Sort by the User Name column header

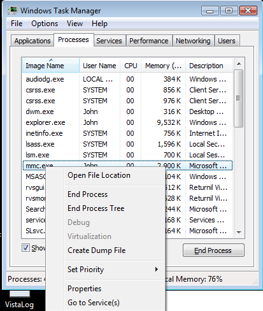pyautogui.click(x=99, y=66)
